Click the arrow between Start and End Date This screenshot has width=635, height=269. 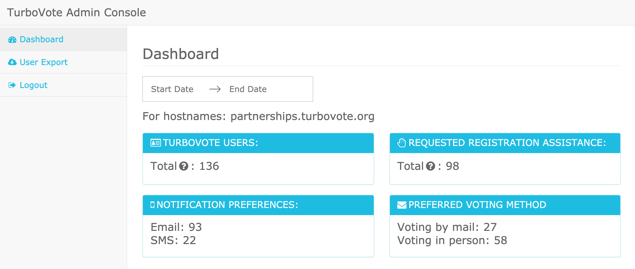tap(215, 89)
